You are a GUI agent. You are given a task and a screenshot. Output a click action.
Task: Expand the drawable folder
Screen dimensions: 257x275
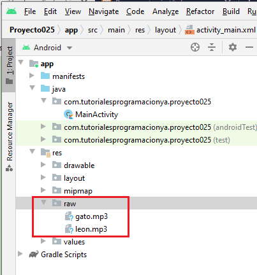43,164
